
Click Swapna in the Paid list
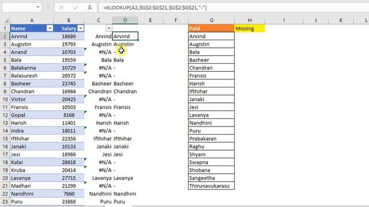tap(212, 162)
